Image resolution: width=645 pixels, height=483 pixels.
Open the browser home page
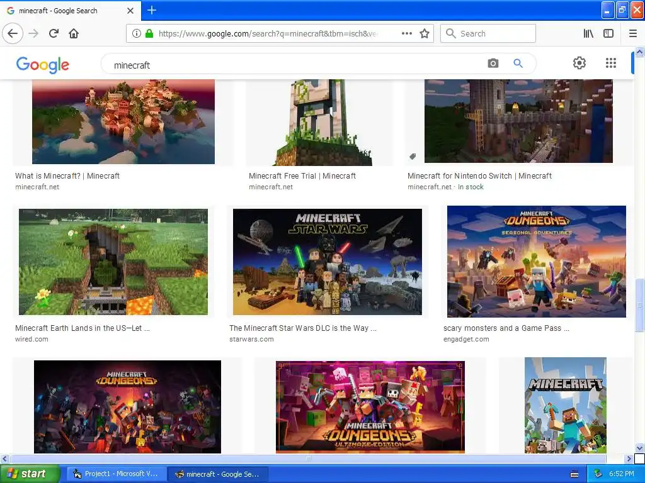pyautogui.click(x=74, y=33)
